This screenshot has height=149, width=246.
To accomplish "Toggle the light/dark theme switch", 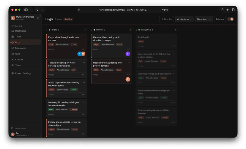I will pyautogui.click(x=230, y=19).
